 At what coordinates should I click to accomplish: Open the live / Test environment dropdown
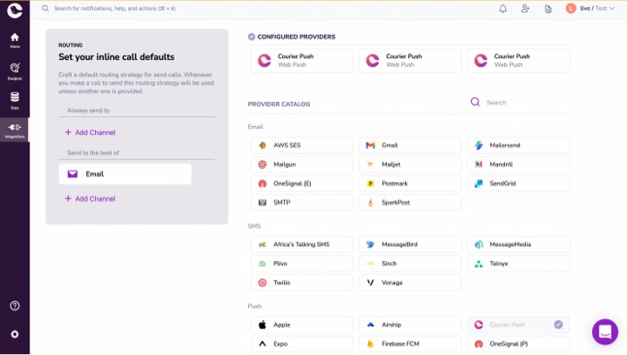590,8
